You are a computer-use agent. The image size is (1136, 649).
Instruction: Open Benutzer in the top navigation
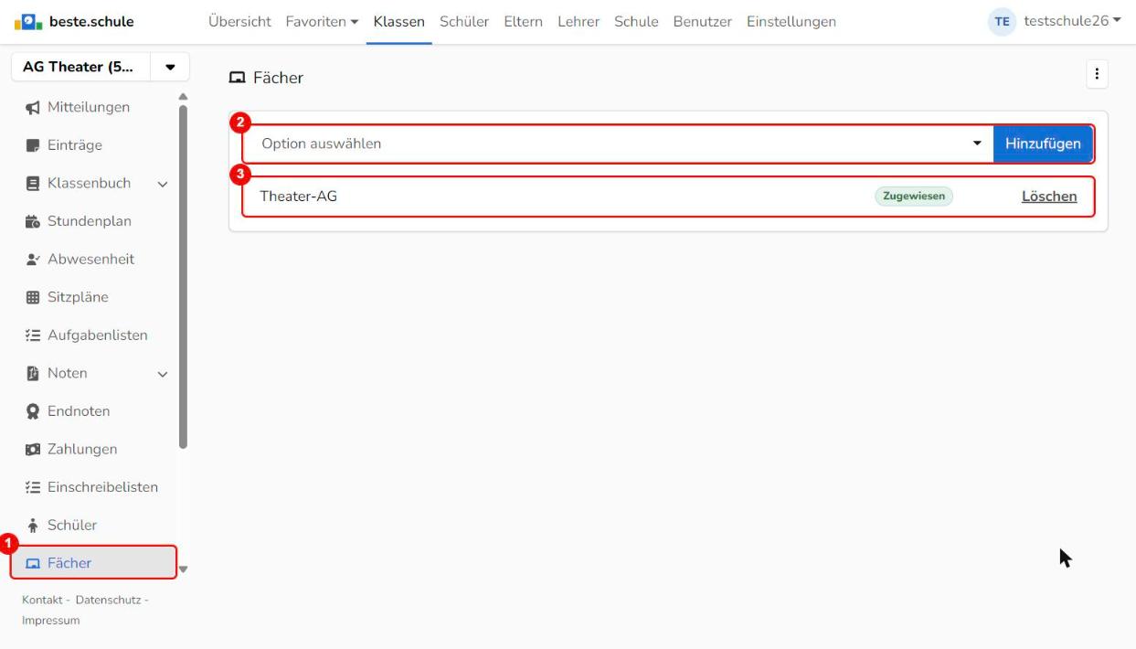click(x=703, y=22)
